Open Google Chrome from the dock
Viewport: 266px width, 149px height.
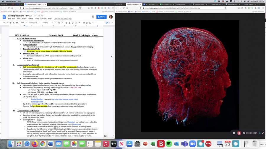pos(43,144)
